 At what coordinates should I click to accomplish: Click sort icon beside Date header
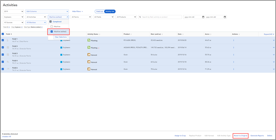(x=183, y=34)
